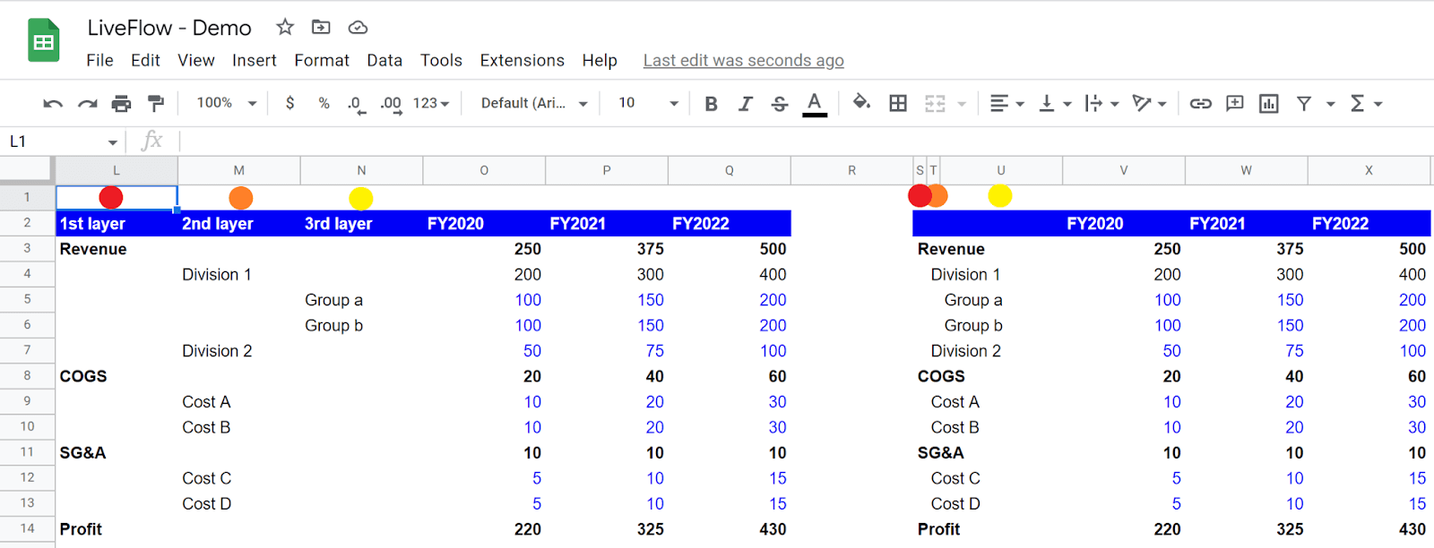The height and width of the screenshot is (548, 1434).
Task: Open the text color picker
Action: (814, 104)
